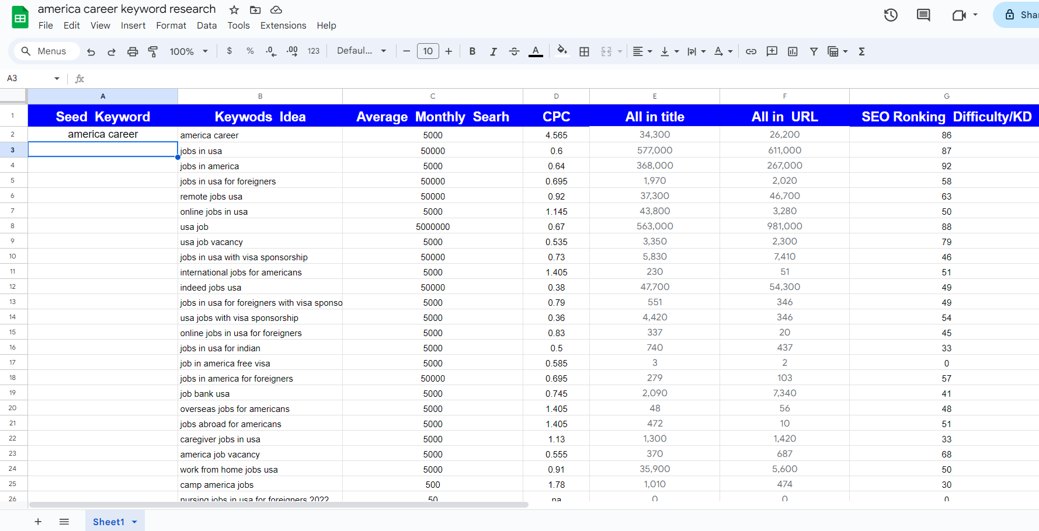Image resolution: width=1039 pixels, height=531 pixels.
Task: Format value as currency
Action: coord(229,51)
